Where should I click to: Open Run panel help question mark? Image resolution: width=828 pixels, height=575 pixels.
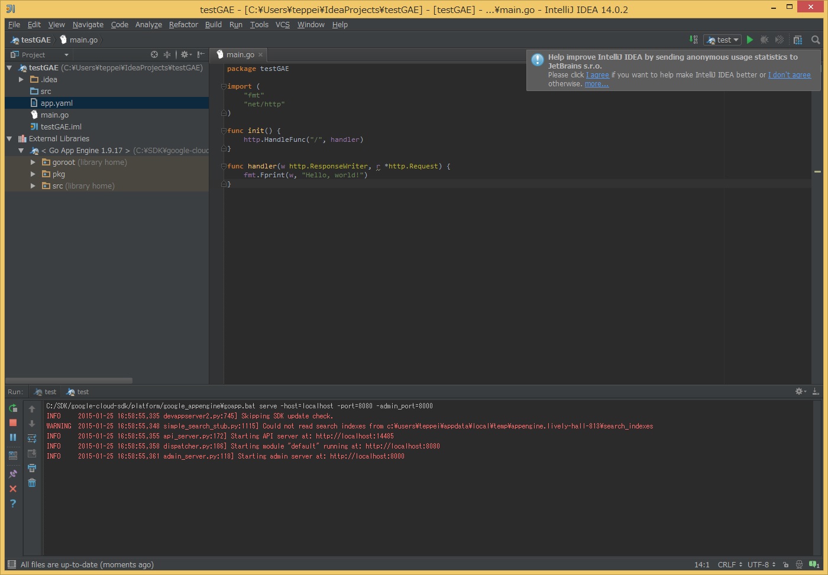coord(13,503)
